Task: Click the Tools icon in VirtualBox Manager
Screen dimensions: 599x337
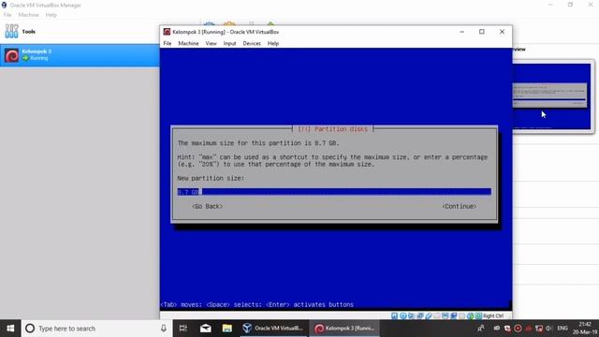Action: pos(11,31)
